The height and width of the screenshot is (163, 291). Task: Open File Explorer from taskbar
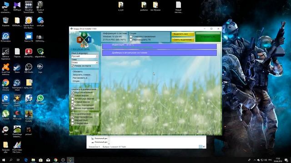(x=33, y=160)
